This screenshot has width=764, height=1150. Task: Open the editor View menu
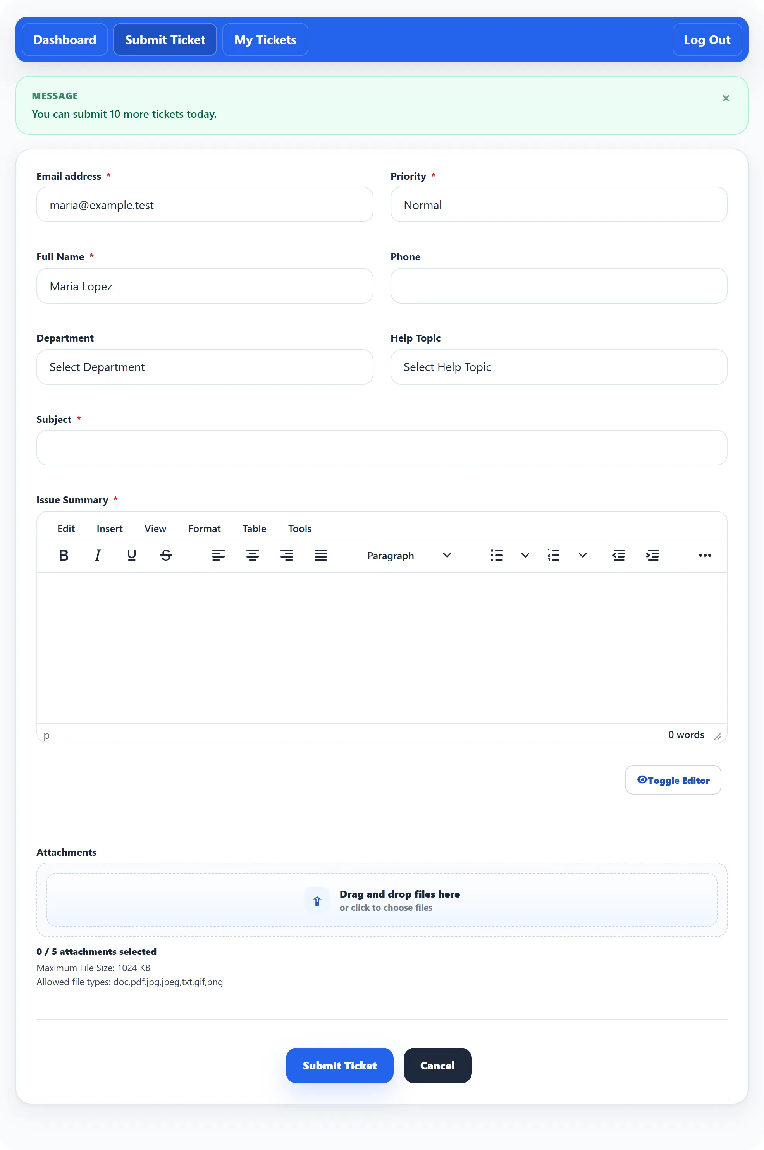[x=155, y=528]
